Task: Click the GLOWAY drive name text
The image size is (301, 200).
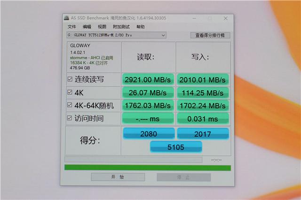Action: point(80,46)
